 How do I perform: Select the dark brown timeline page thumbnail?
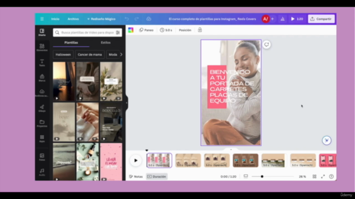245,160
